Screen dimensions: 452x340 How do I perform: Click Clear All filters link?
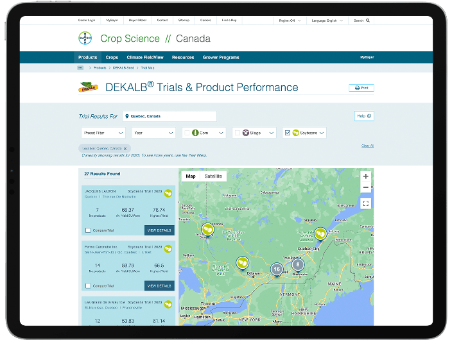coord(367,146)
